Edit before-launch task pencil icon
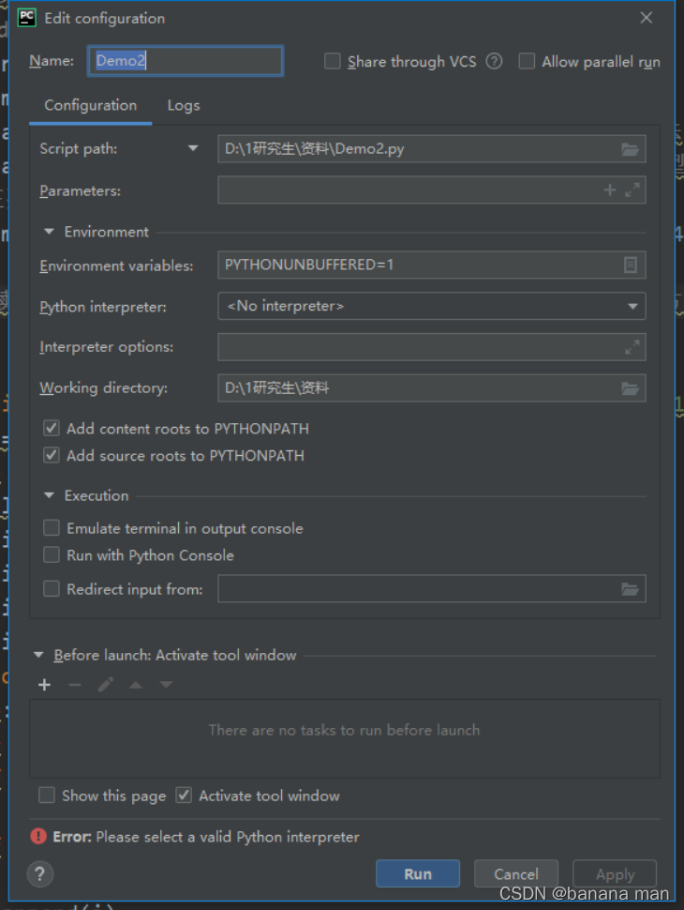 [x=106, y=685]
